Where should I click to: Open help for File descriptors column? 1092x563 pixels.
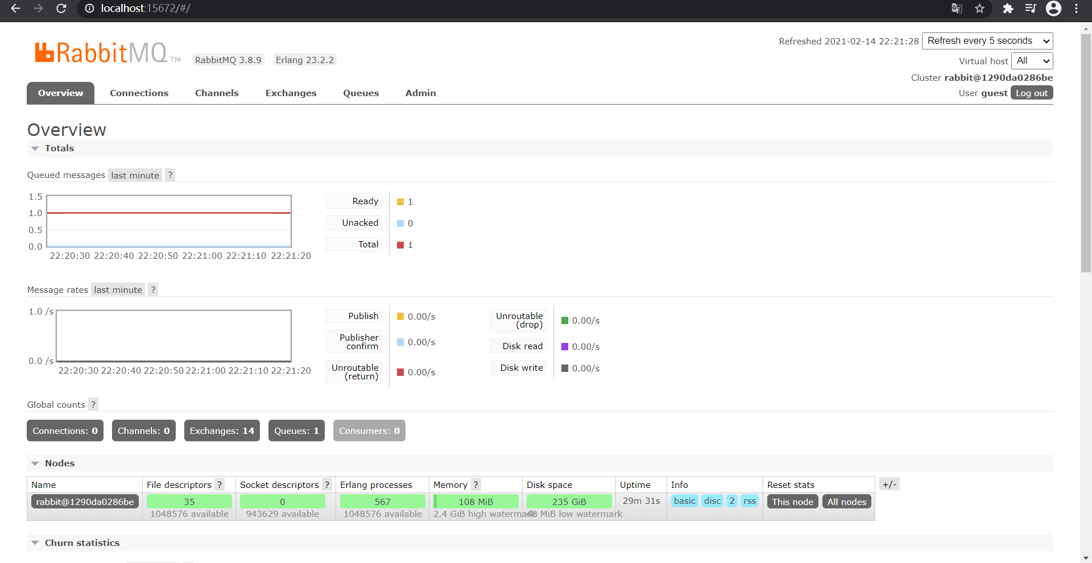pyautogui.click(x=220, y=485)
